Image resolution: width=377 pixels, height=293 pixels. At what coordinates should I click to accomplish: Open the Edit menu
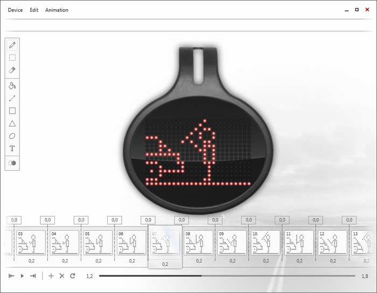[x=34, y=10]
